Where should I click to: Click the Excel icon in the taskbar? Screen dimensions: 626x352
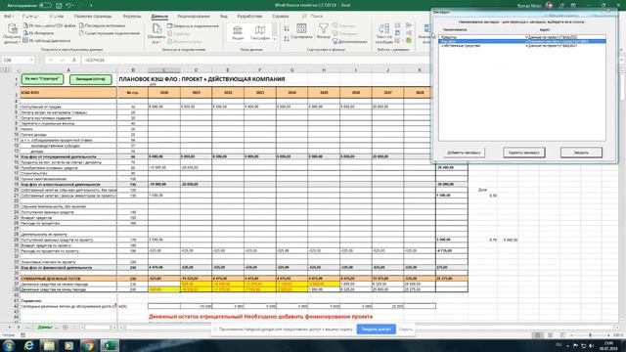109,345
